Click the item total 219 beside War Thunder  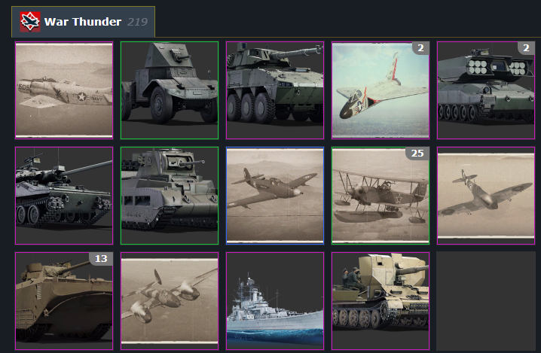click(x=137, y=22)
